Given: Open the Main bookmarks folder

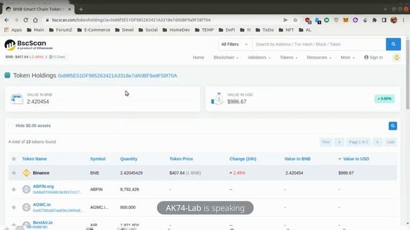Looking at the screenshot, I should click(36, 30).
